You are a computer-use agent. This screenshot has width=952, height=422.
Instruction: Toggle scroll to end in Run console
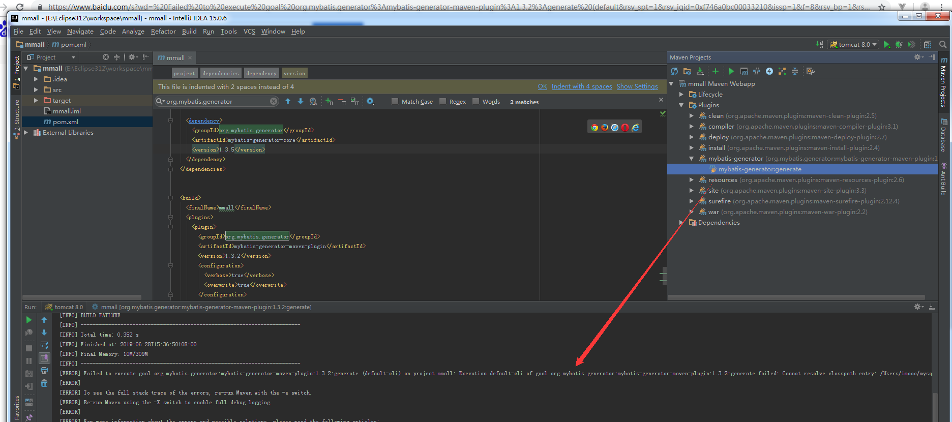44,358
